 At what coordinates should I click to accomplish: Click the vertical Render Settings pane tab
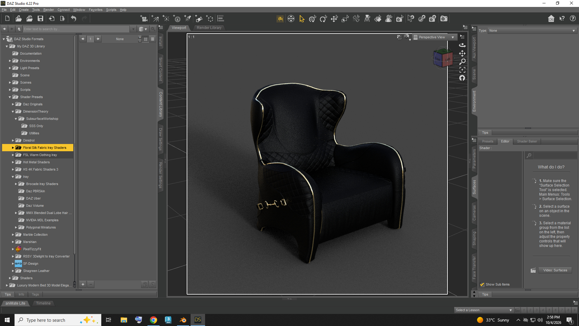coord(160,175)
